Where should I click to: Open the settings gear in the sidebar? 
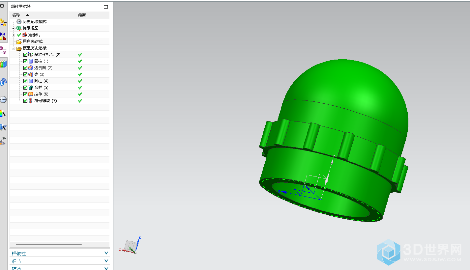[x=2, y=6]
